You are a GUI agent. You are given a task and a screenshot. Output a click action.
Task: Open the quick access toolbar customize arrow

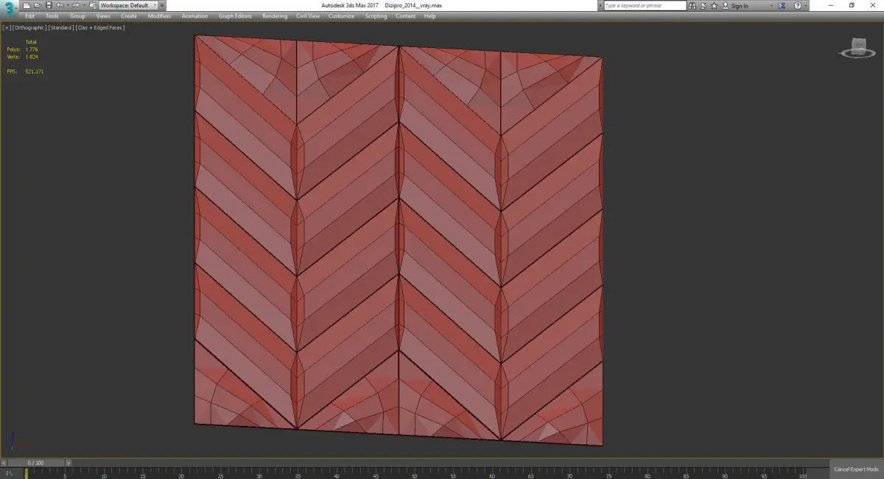[x=162, y=5]
